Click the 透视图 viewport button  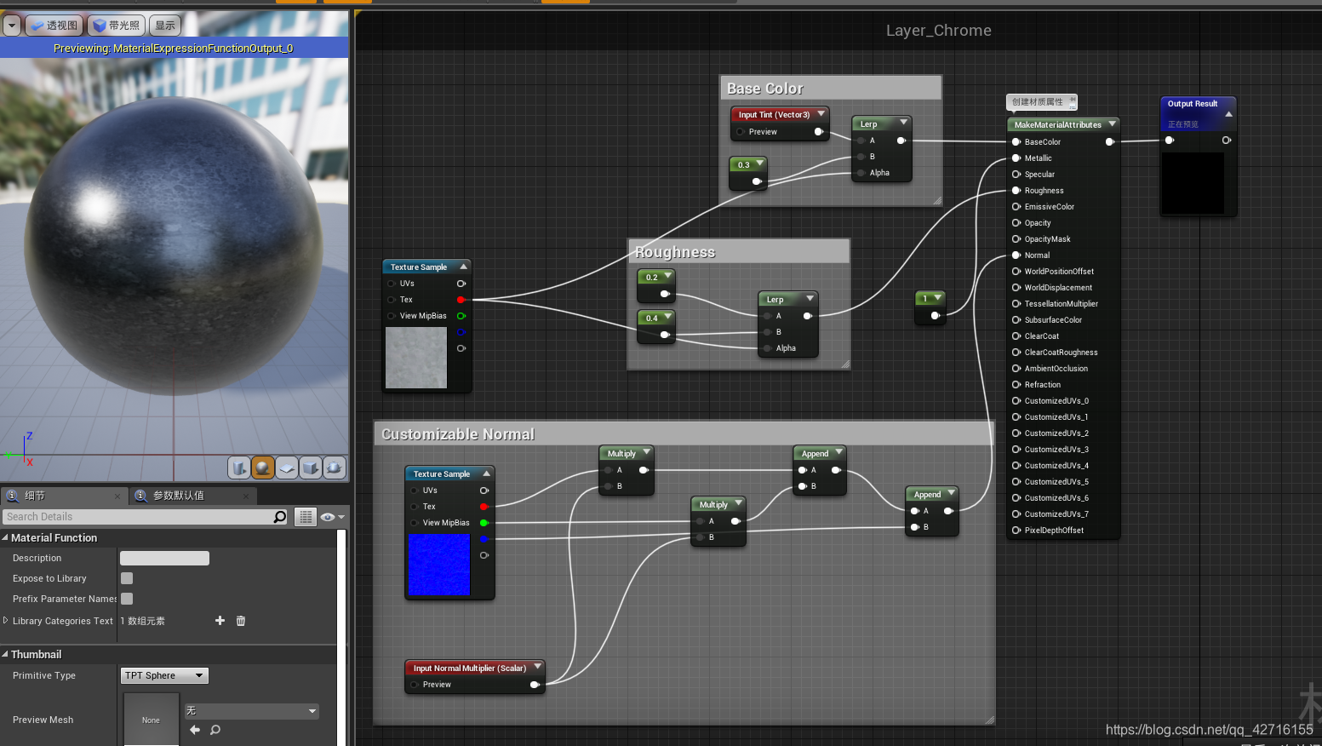(53, 25)
